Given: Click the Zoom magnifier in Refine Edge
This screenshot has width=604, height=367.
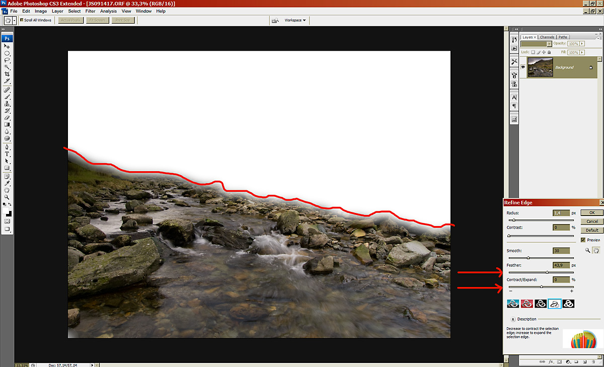Looking at the screenshot, I should (x=587, y=250).
